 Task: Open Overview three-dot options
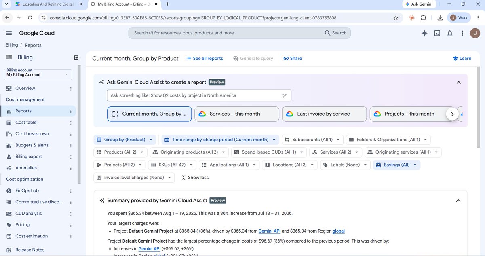71,89
